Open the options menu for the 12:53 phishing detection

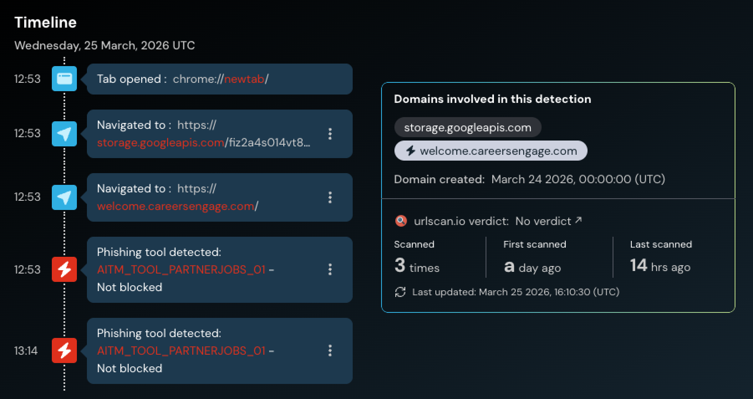pyautogui.click(x=330, y=270)
